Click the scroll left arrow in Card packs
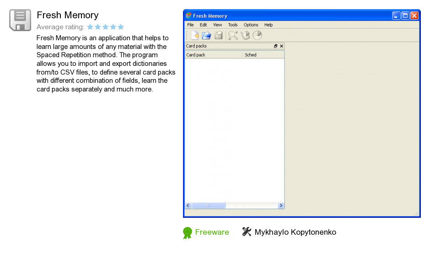Viewport: 430px width, 253px height. 188,205
